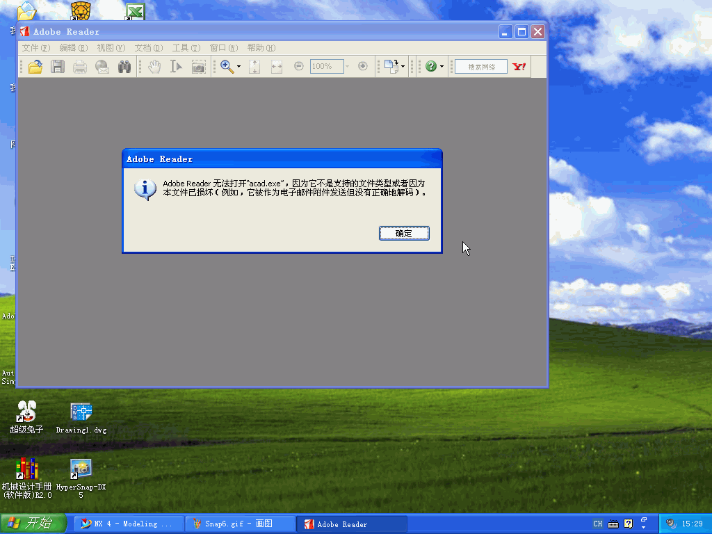Select the 机械设计手册 desktop shortcut
Image resolution: width=712 pixels, height=534 pixels.
pyautogui.click(x=27, y=478)
